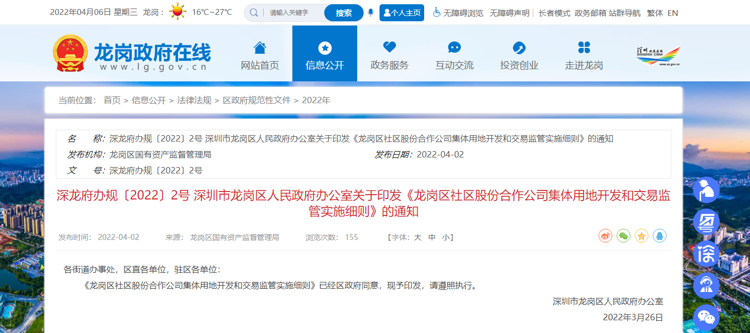Open 个人主页 personal homepage button

402,13
